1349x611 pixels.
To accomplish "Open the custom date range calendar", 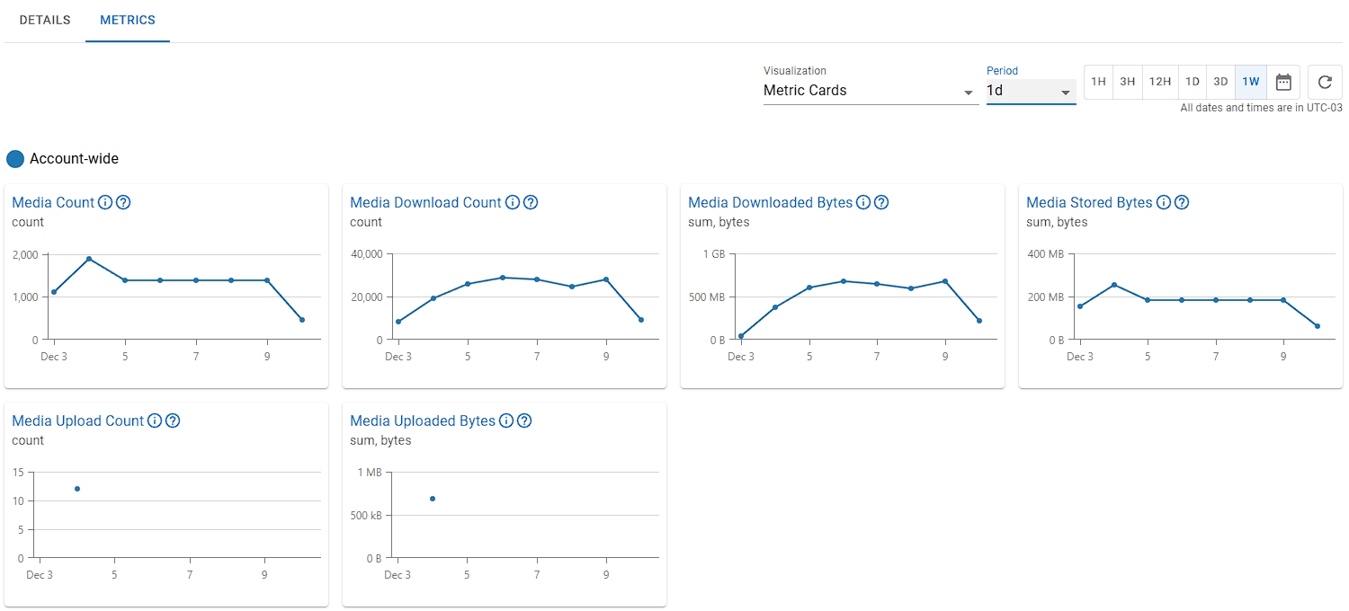I will [1283, 82].
